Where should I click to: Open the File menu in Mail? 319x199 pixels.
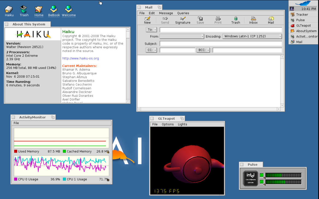[142, 13]
